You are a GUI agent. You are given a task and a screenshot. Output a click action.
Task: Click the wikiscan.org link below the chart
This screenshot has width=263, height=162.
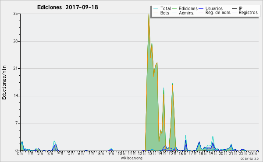131,158
